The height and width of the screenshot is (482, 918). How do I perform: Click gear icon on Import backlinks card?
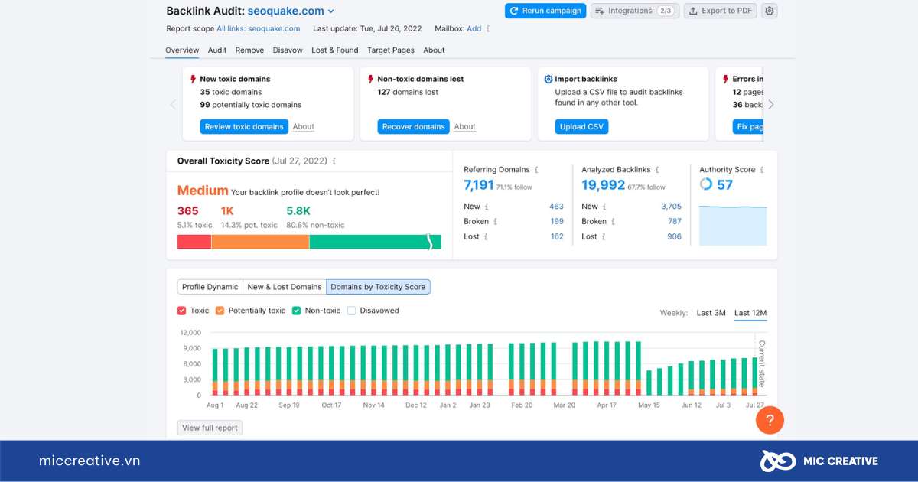coord(548,79)
